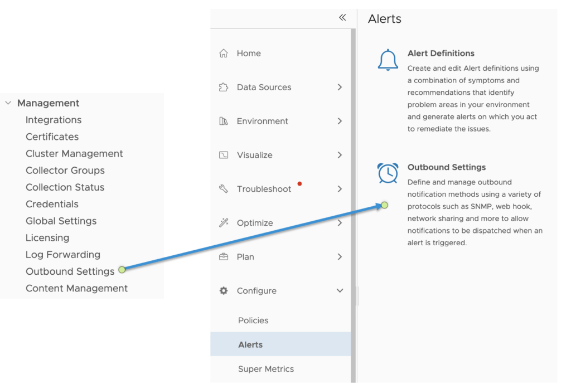
Task: Collapse the sidebar with double-chevron
Action: coord(342,18)
